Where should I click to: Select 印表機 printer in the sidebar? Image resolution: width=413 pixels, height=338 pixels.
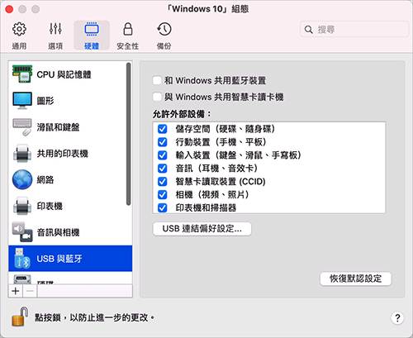pyautogui.click(x=70, y=206)
